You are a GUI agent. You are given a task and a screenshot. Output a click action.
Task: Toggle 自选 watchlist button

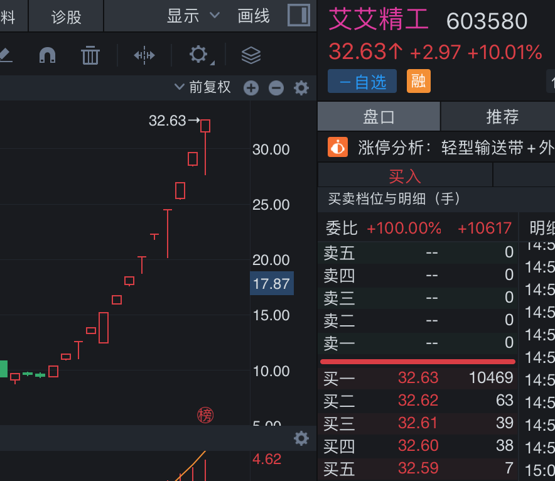[x=362, y=81]
